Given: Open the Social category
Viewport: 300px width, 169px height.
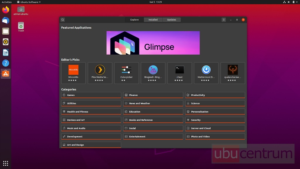Looking at the screenshot, I should tap(153, 128).
